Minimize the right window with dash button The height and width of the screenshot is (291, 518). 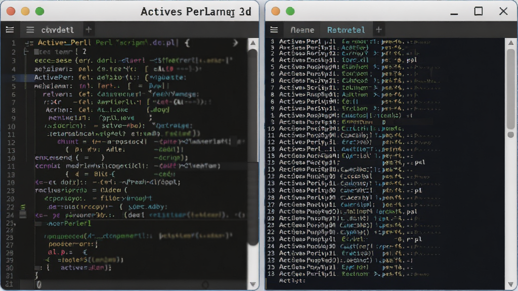(454, 14)
